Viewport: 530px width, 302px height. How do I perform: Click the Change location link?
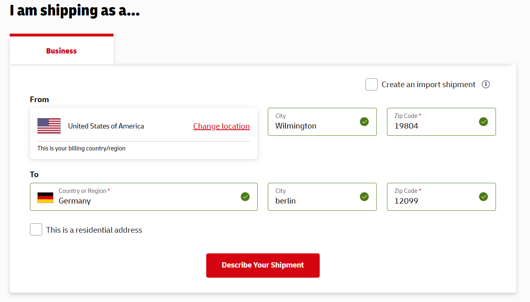[x=221, y=126]
